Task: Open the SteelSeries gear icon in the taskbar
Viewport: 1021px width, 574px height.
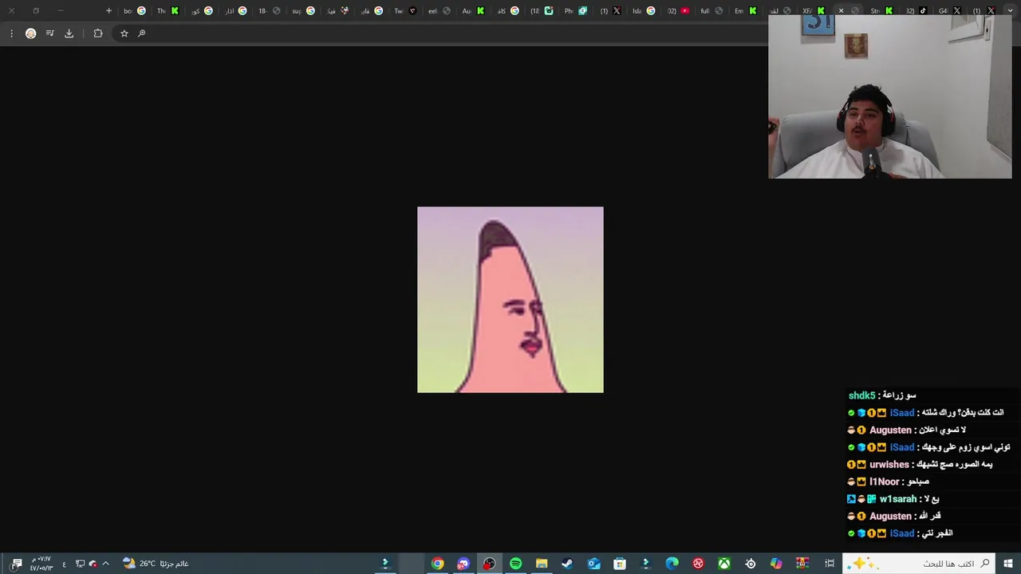Action: [x=751, y=564]
